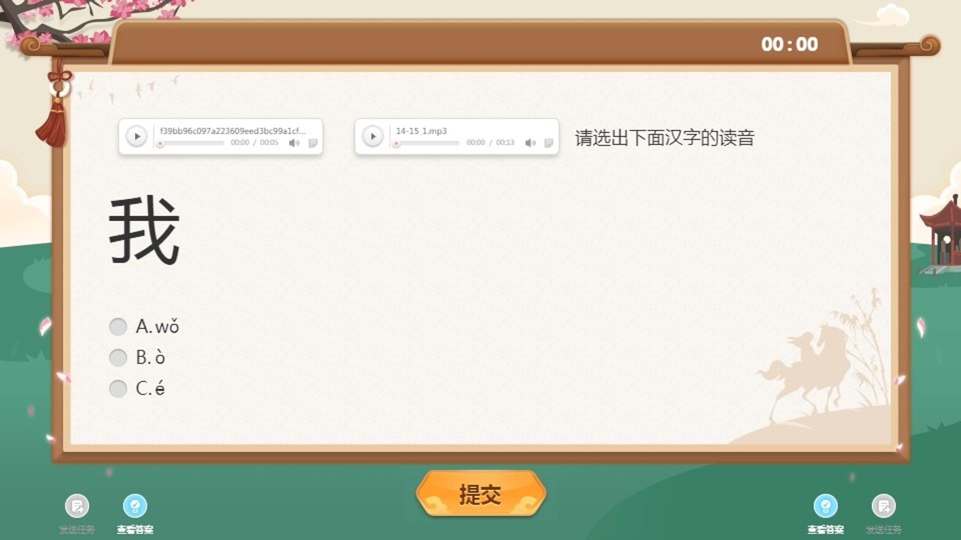The image size is (961, 540).
Task: Open the first audio player's transcript icon
Action: (313, 143)
